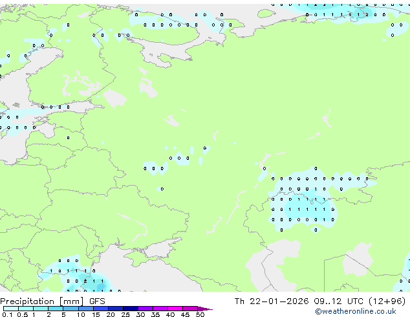Click the '10' legend scale label

pos(81,314)
